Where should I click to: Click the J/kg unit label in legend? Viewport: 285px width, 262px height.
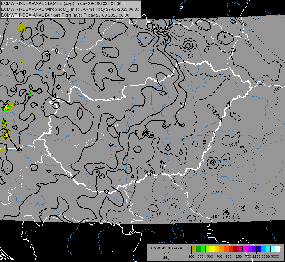tap(166, 258)
